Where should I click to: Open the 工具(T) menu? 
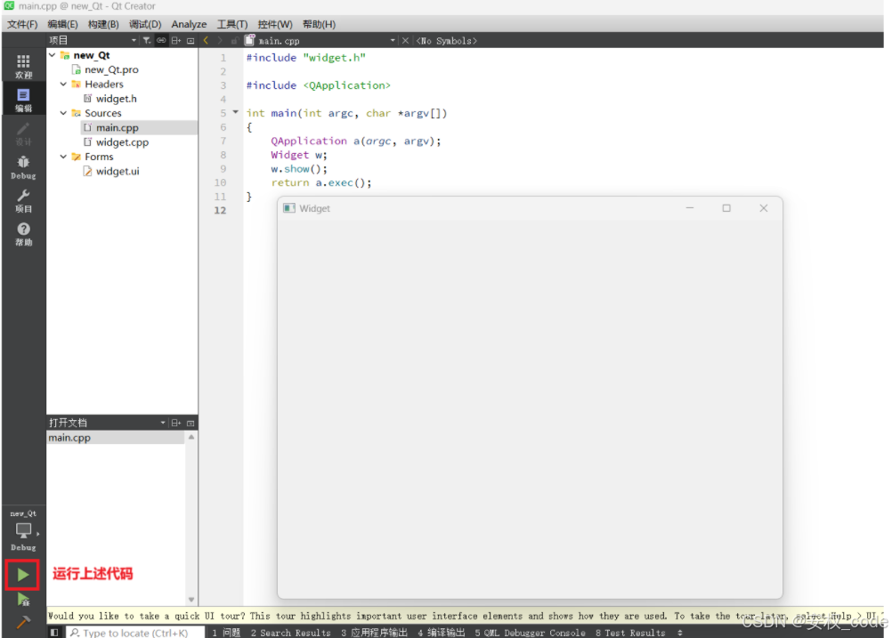[x=232, y=24]
